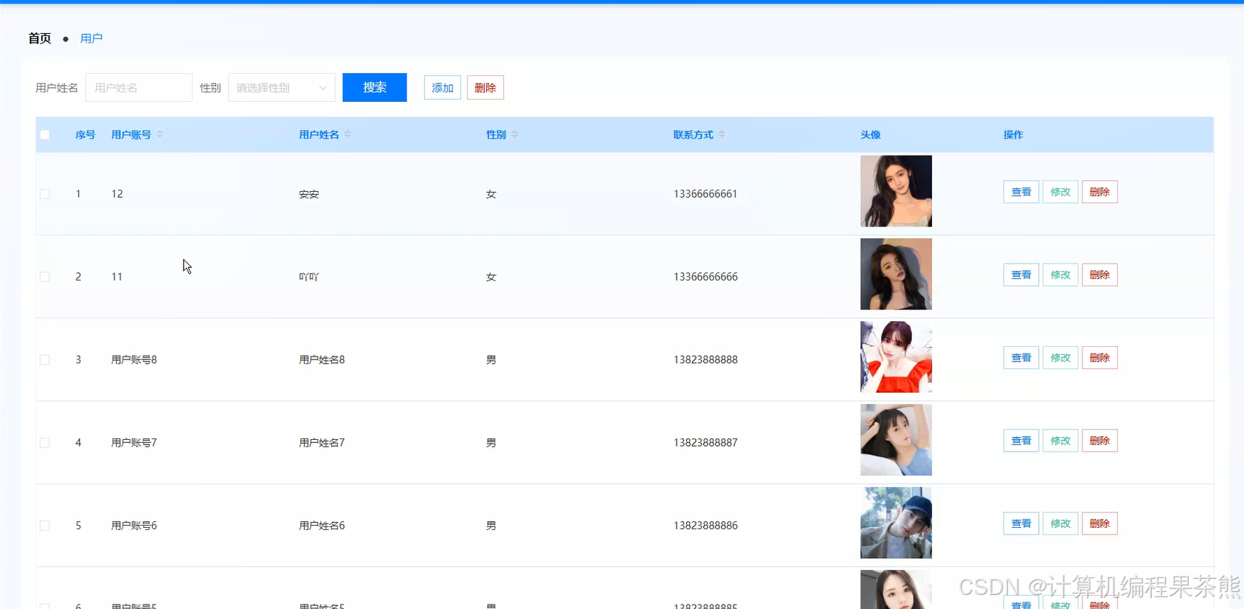View details of user 安安 with 查看

tap(1021, 192)
